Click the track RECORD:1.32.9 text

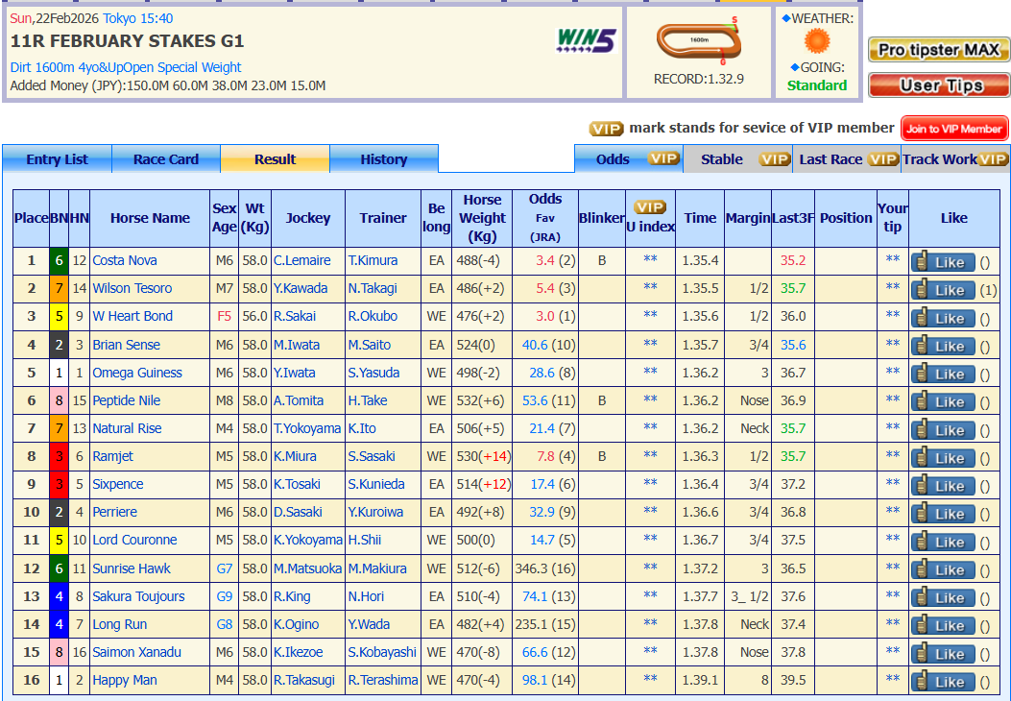pyautogui.click(x=699, y=79)
